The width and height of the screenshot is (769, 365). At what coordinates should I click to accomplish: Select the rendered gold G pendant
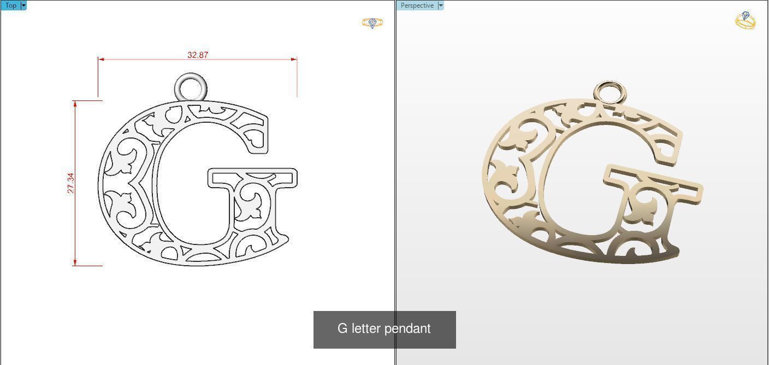click(593, 181)
